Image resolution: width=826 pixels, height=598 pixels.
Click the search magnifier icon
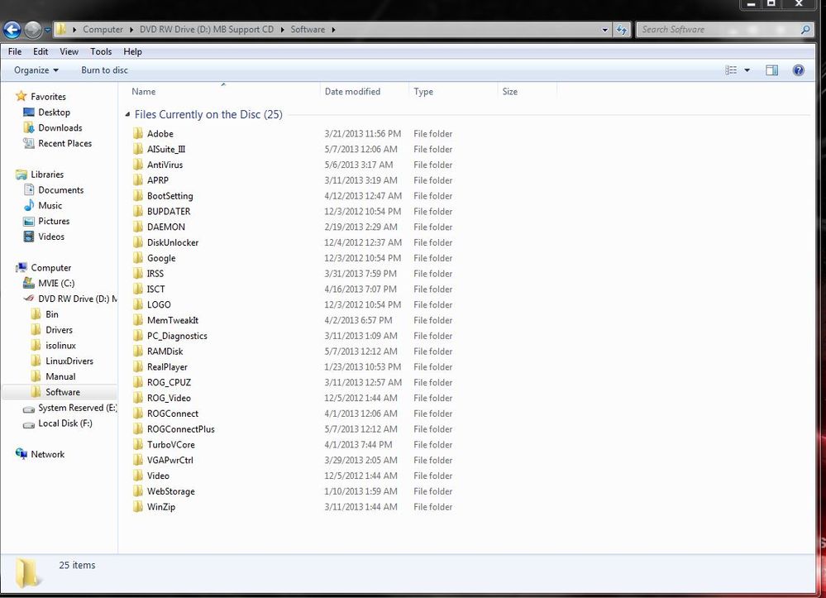pos(805,30)
